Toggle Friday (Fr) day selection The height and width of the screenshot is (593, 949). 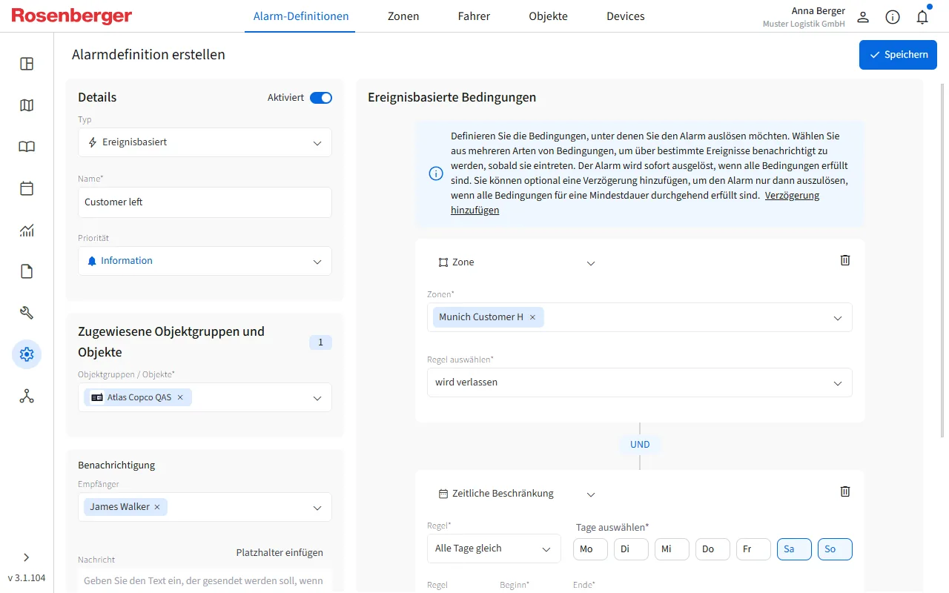point(753,549)
